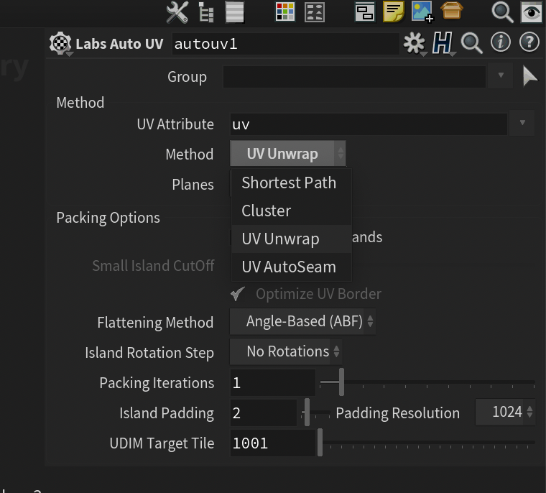Choose UV Unwrap in the method menu

[292, 239]
